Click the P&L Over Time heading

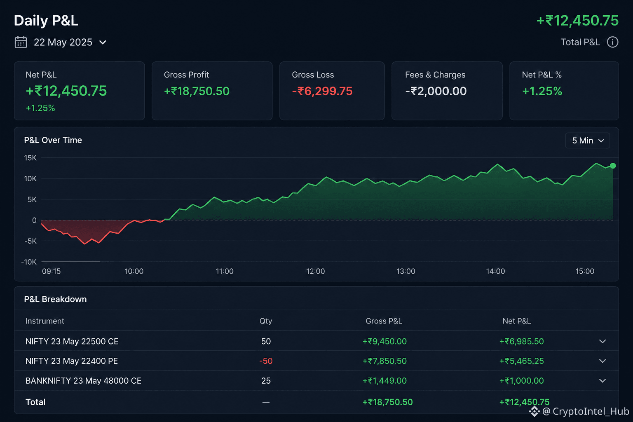coord(53,140)
